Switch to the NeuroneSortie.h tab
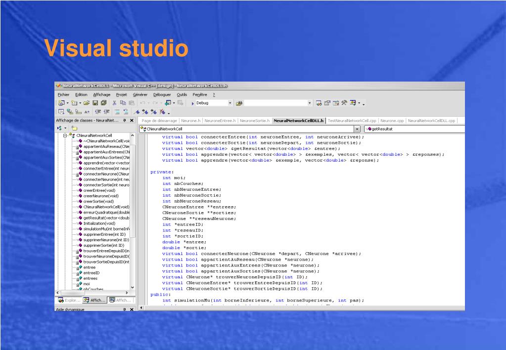The image size is (506, 350). (x=255, y=121)
